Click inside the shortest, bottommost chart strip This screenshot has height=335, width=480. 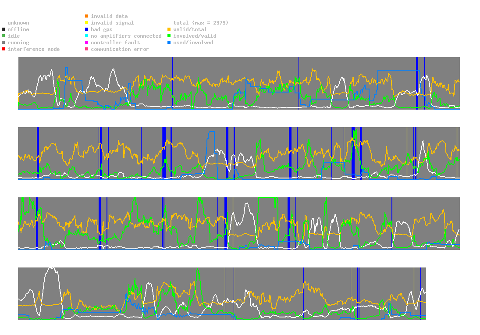point(222,294)
